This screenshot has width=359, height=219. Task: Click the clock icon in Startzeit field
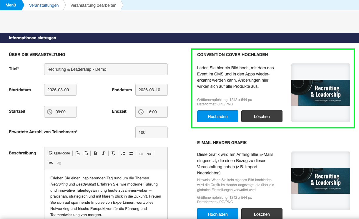pos(50,112)
